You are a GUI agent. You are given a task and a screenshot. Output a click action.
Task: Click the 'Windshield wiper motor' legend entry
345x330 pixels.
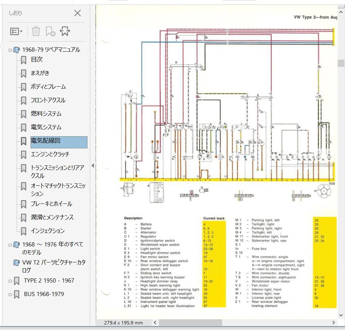pos(271,281)
